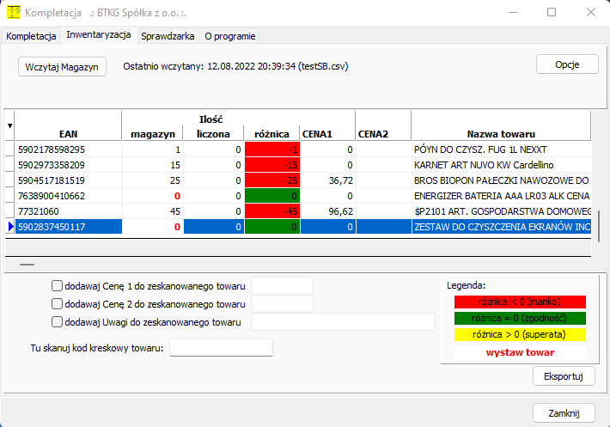Click the Kompletacja app icon in title bar
Screen dimensions: 610x427
14,13
